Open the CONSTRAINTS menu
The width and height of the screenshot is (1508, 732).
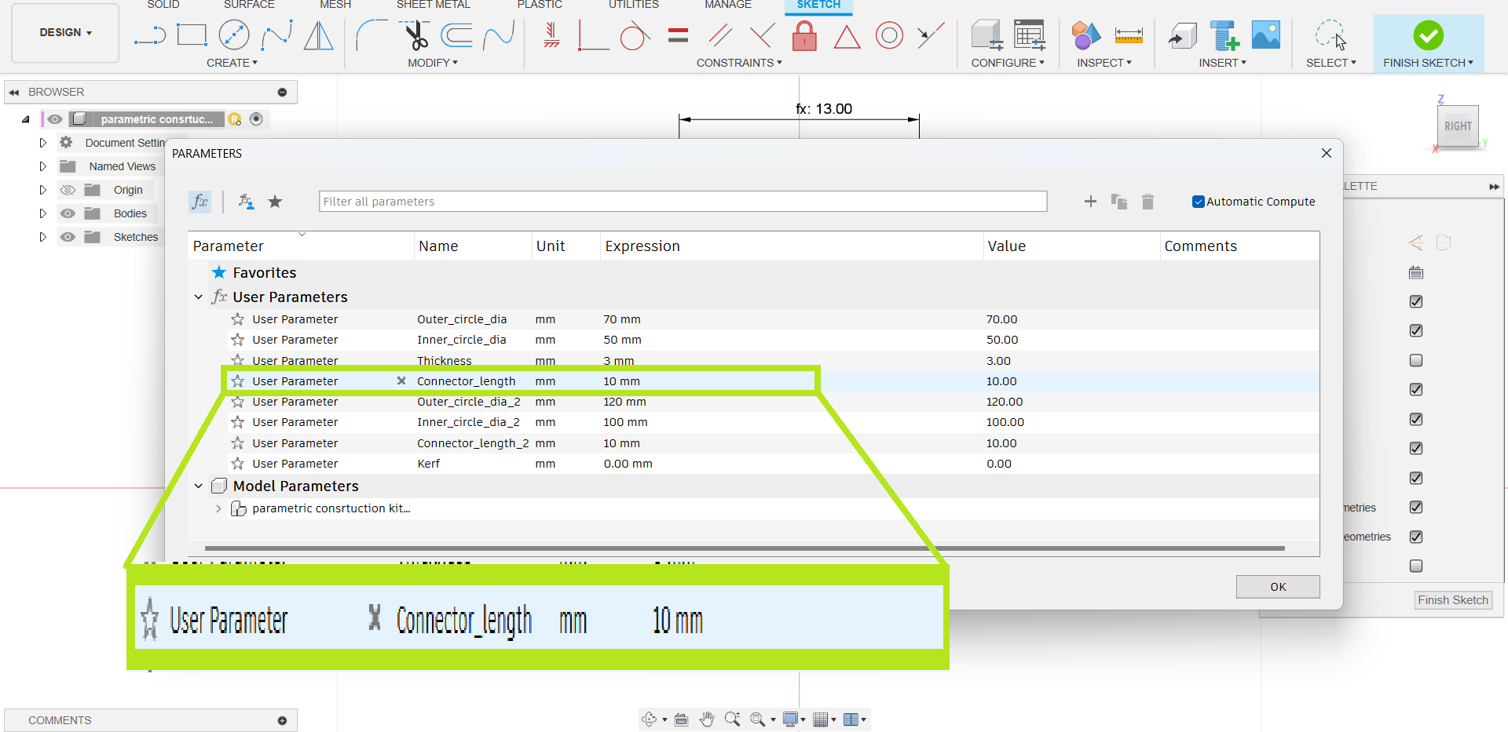point(738,63)
